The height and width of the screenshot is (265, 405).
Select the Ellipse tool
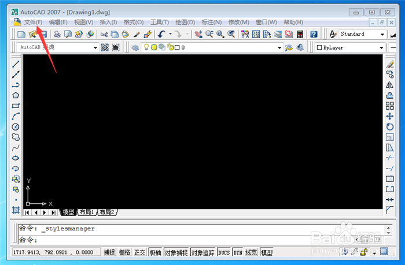(16, 158)
